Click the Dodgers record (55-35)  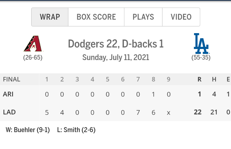[x=201, y=57]
